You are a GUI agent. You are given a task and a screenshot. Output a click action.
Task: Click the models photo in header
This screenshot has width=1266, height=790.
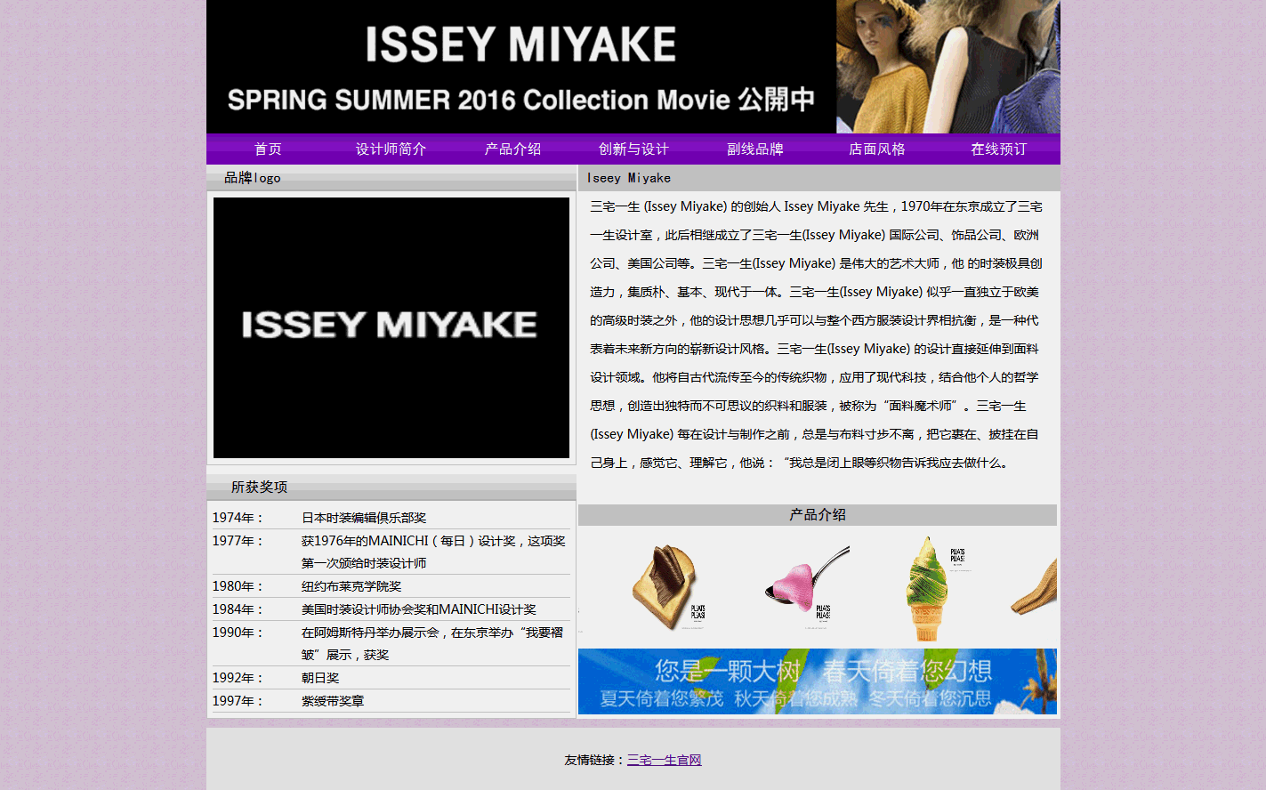point(948,67)
